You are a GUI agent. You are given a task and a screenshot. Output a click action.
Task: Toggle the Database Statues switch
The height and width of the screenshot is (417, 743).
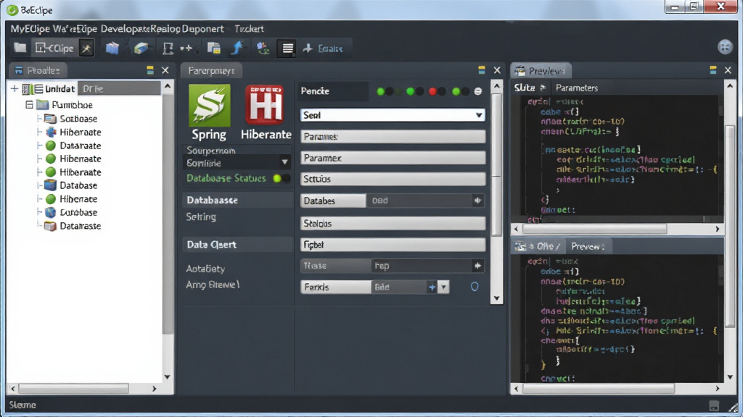coord(282,178)
